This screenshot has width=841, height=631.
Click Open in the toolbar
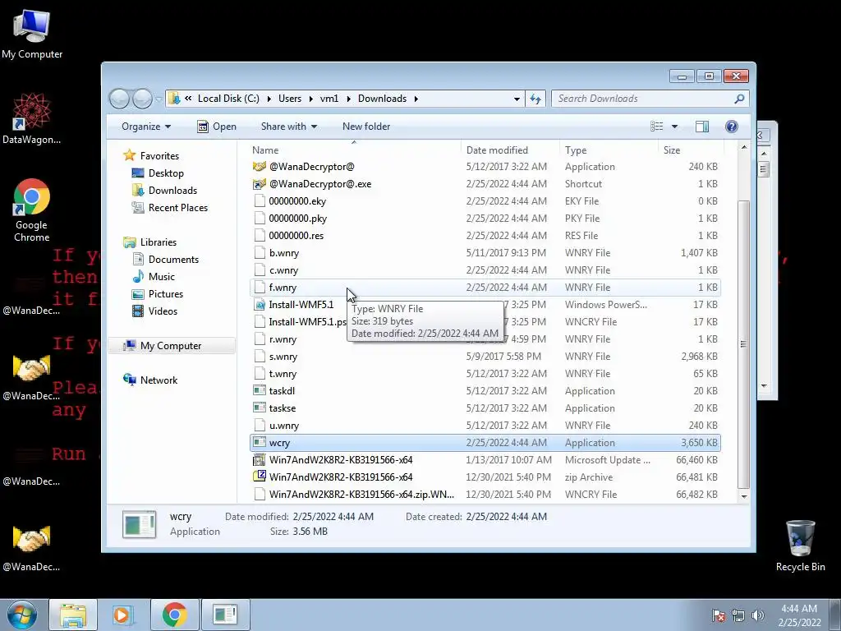coord(217,127)
